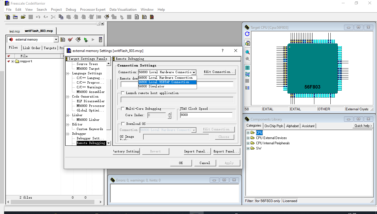377x214 pixels.
Task: Click the refresh icon in Target CPU window
Action: [247, 34]
